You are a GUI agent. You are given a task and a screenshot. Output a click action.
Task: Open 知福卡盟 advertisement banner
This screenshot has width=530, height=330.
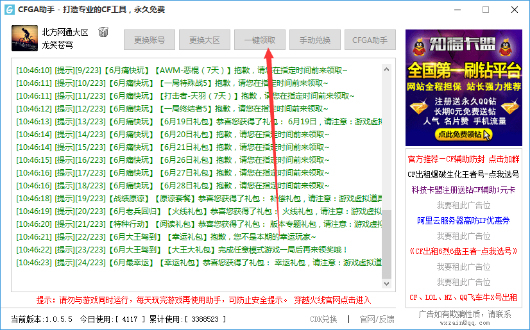464,88
